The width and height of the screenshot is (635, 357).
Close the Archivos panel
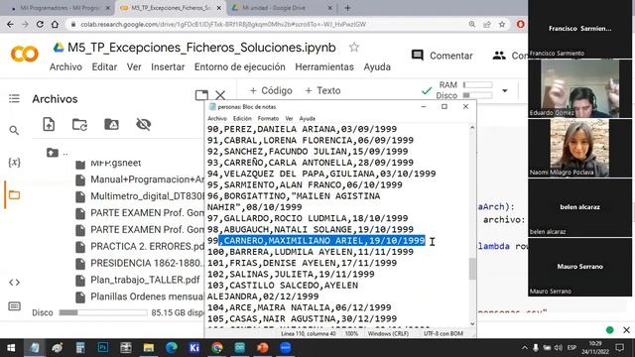tap(220, 95)
